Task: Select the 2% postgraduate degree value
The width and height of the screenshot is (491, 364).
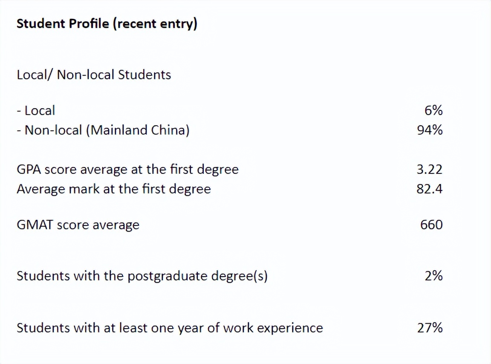Action: [x=433, y=276]
